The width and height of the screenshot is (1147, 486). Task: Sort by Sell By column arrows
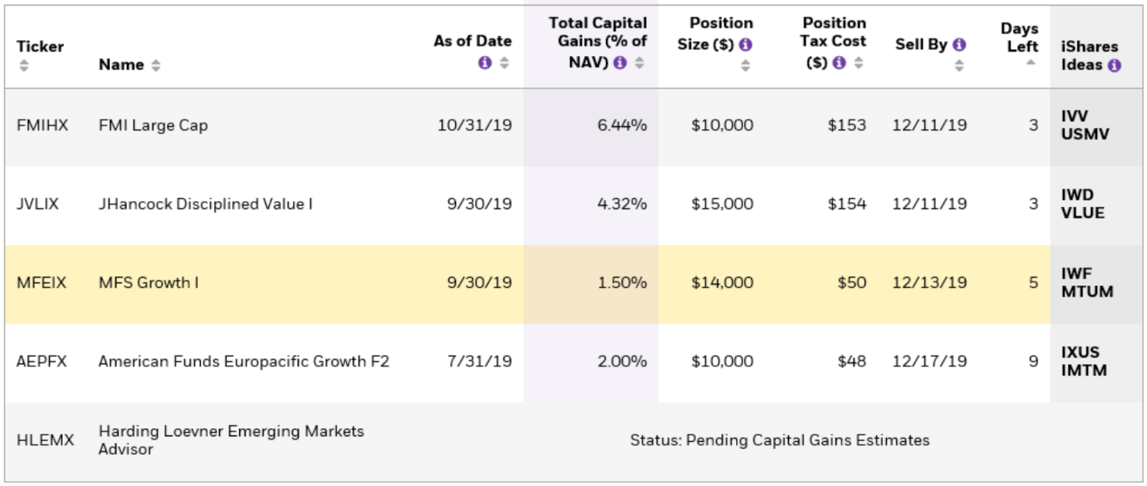coord(959,66)
